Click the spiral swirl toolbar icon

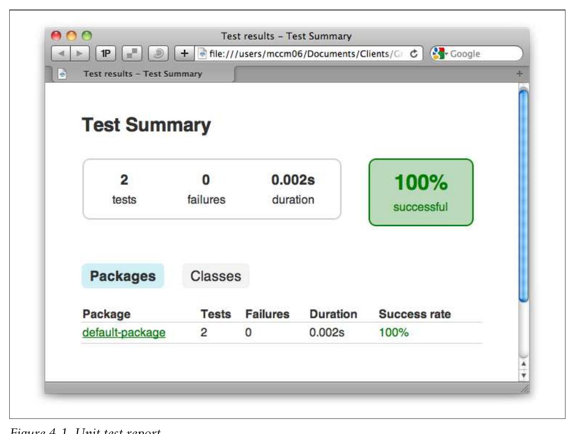(x=158, y=54)
